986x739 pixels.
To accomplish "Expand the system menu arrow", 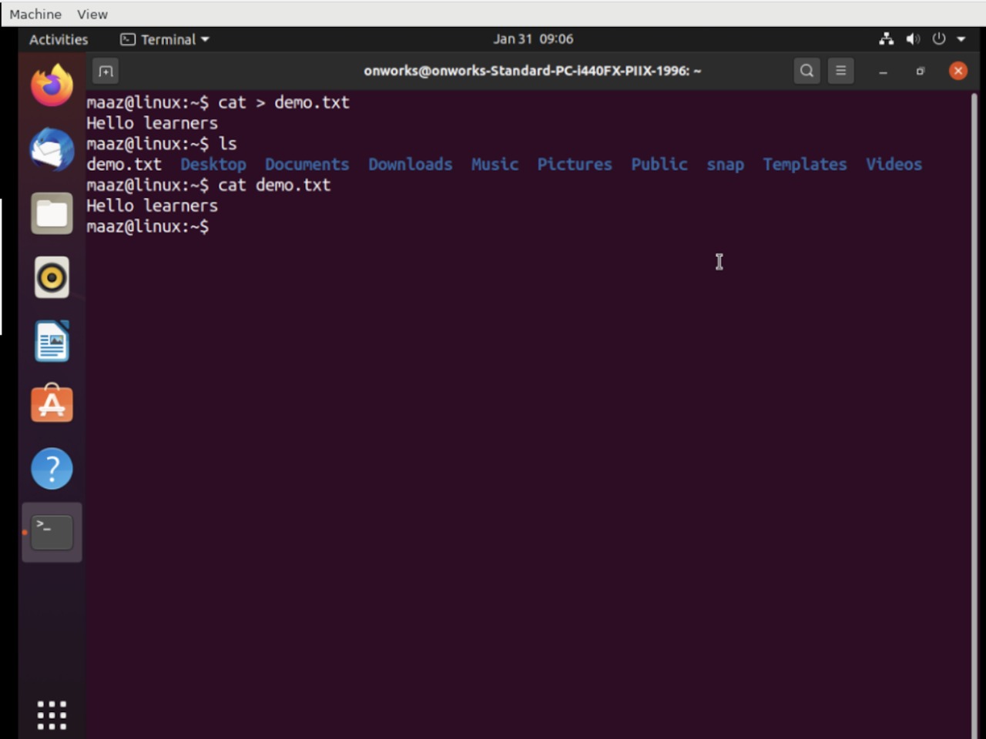I will (961, 39).
